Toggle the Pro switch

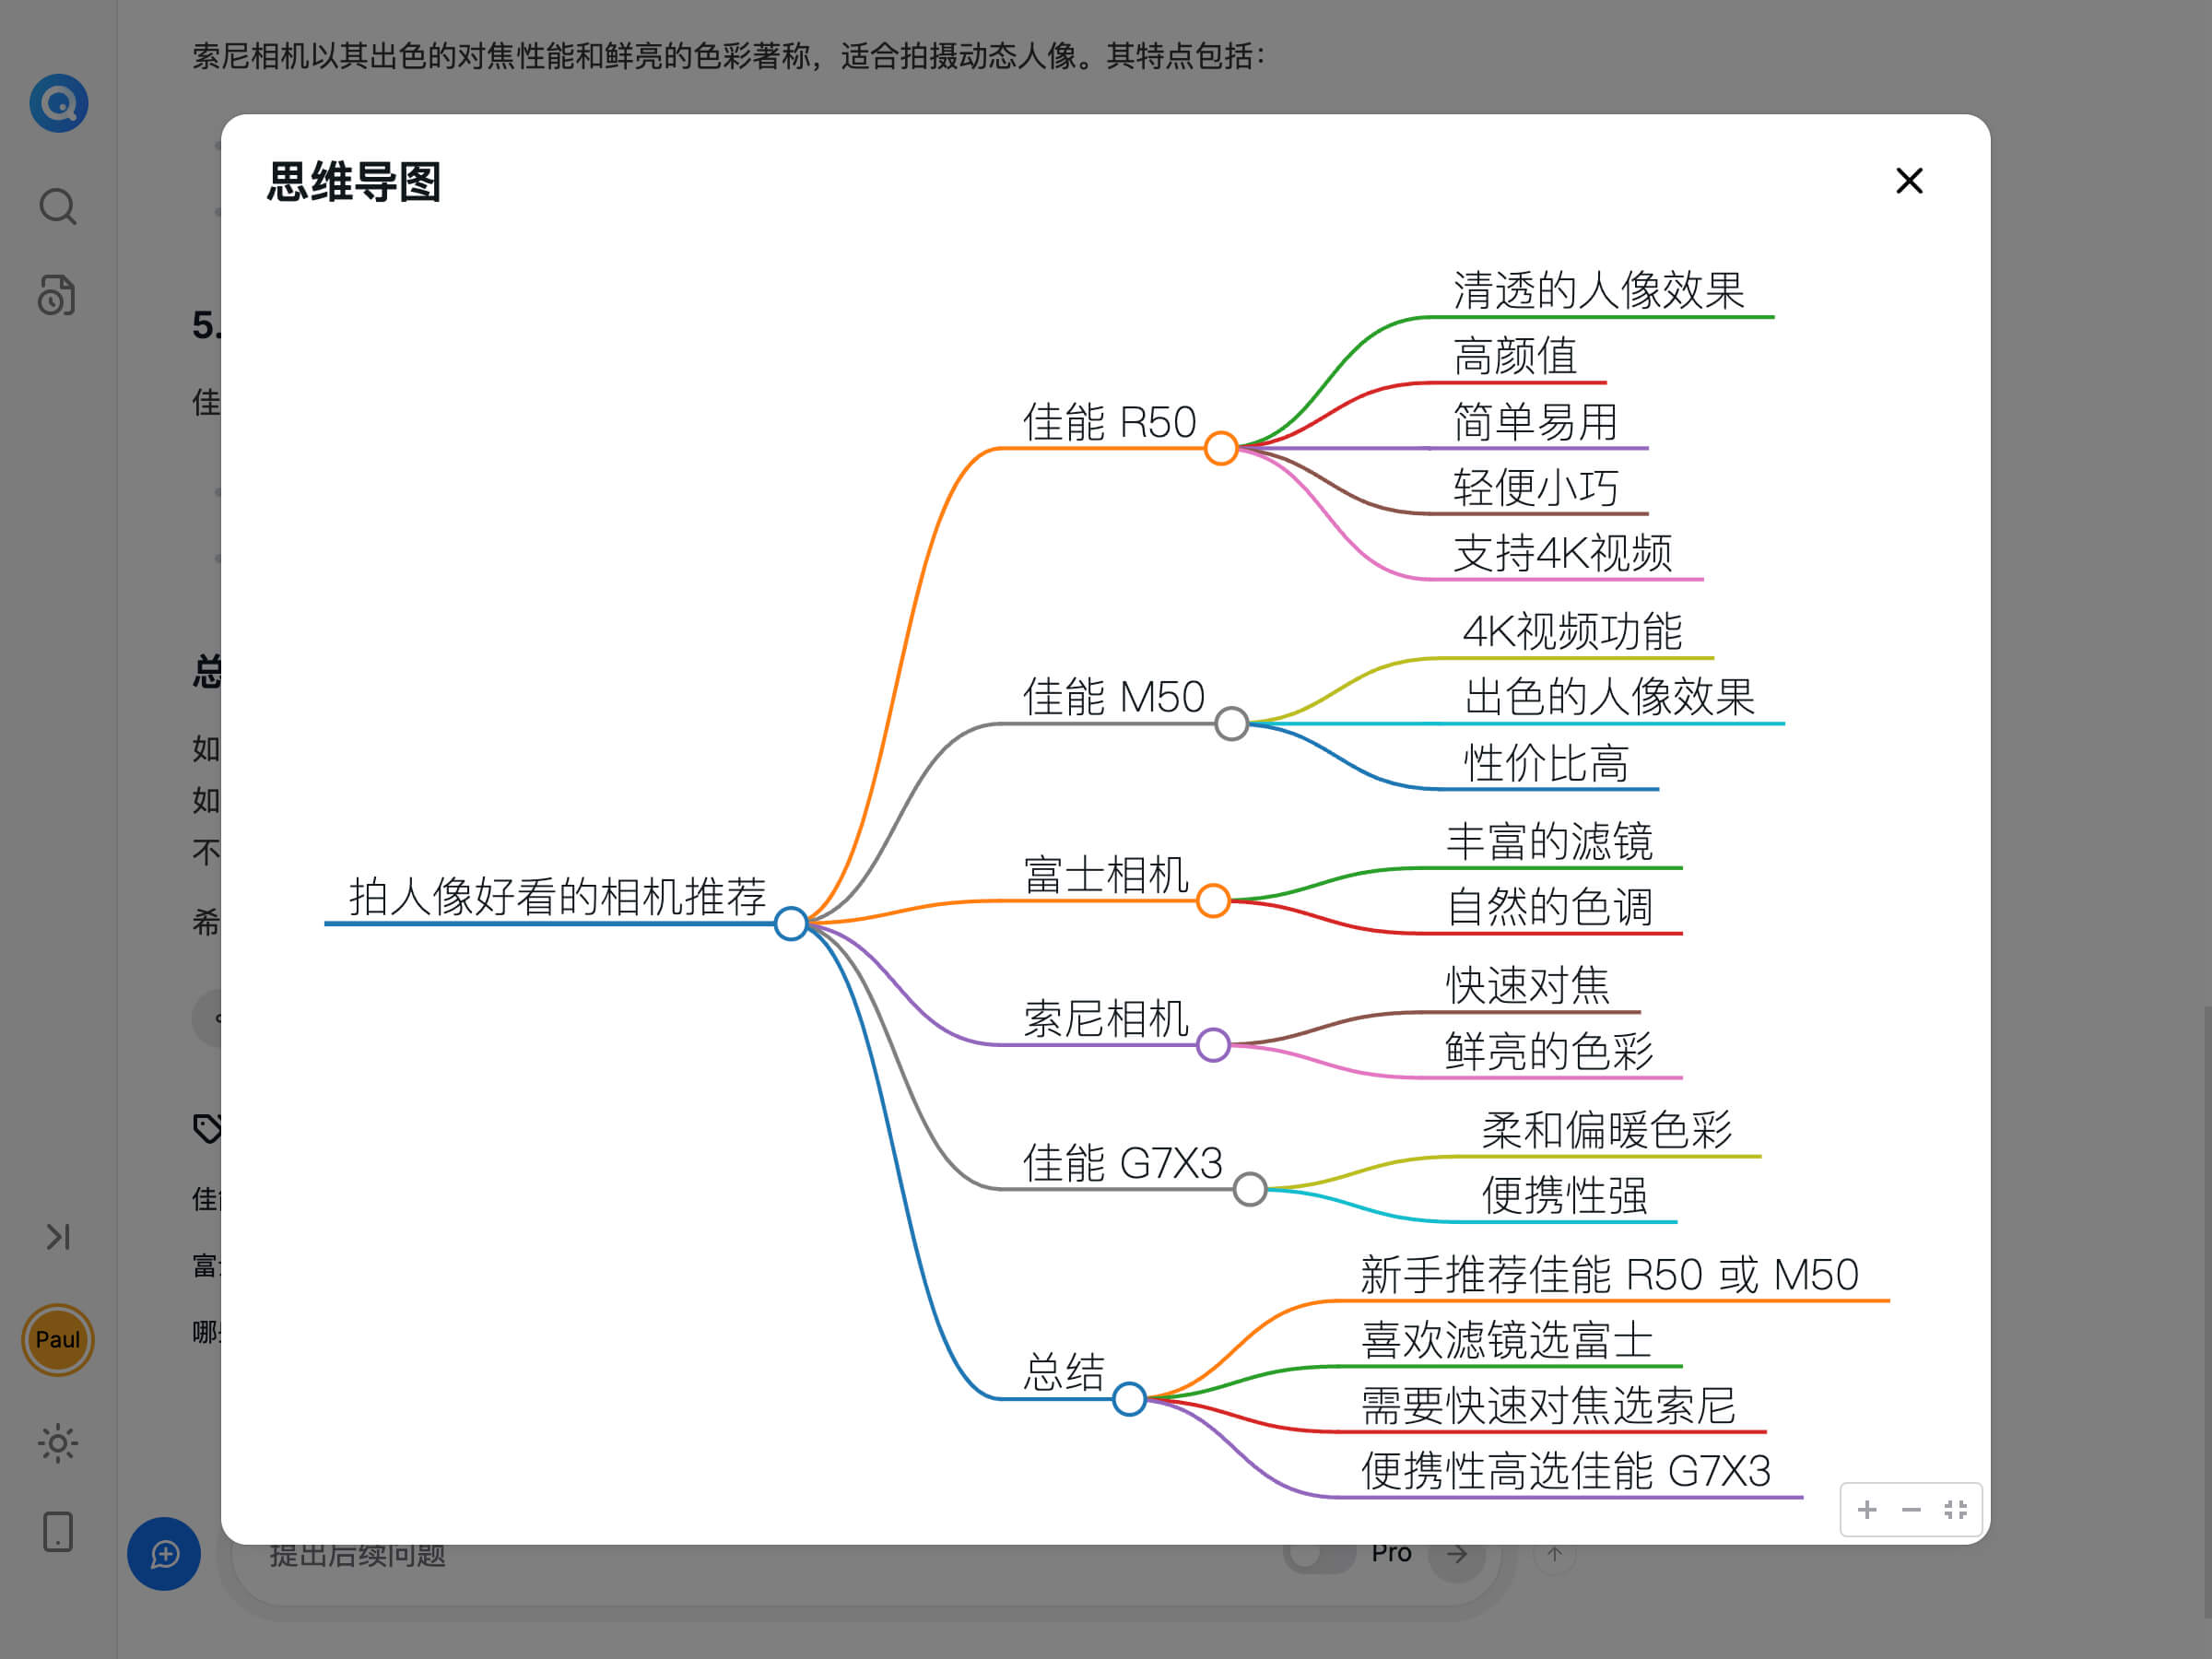tap(1318, 1553)
